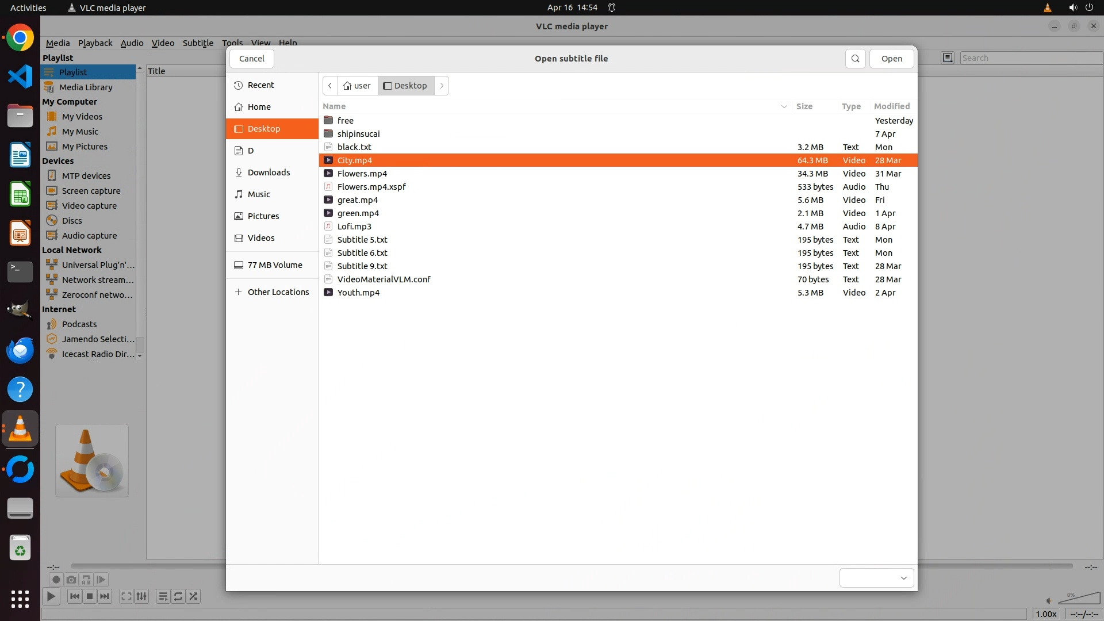Toggle random shuffle playback button
Viewport: 1104px width, 621px height.
(x=194, y=596)
